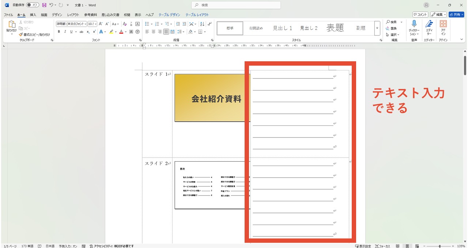Click the clear formatting icon
The image size is (468, 248).
125,24
